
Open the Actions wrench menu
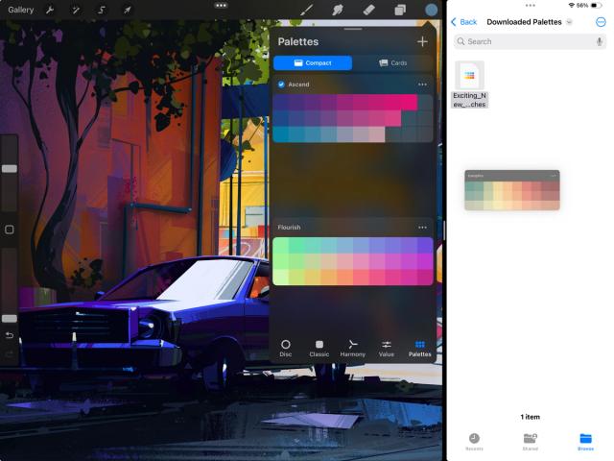point(50,10)
